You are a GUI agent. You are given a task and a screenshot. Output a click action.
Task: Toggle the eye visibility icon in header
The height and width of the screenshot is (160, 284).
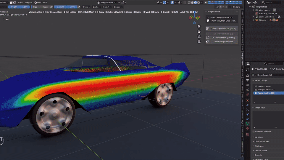click(x=206, y=3)
